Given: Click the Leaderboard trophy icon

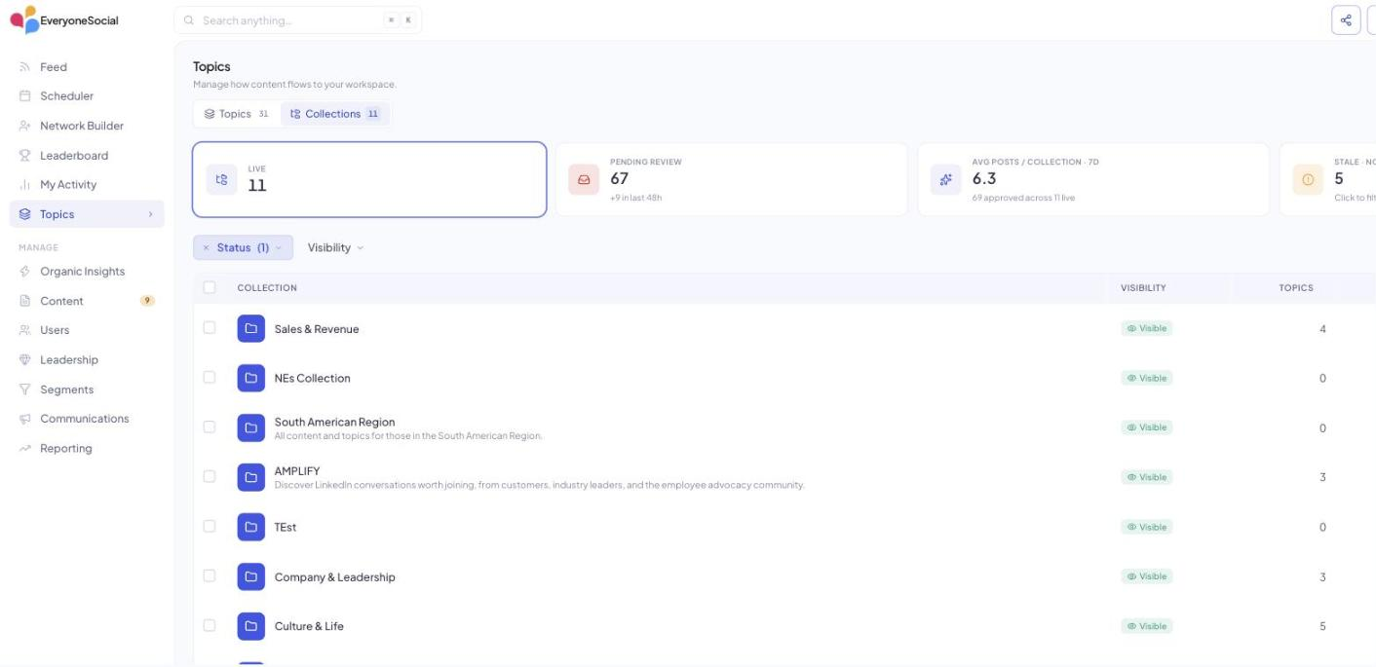Looking at the screenshot, I should (x=25, y=156).
